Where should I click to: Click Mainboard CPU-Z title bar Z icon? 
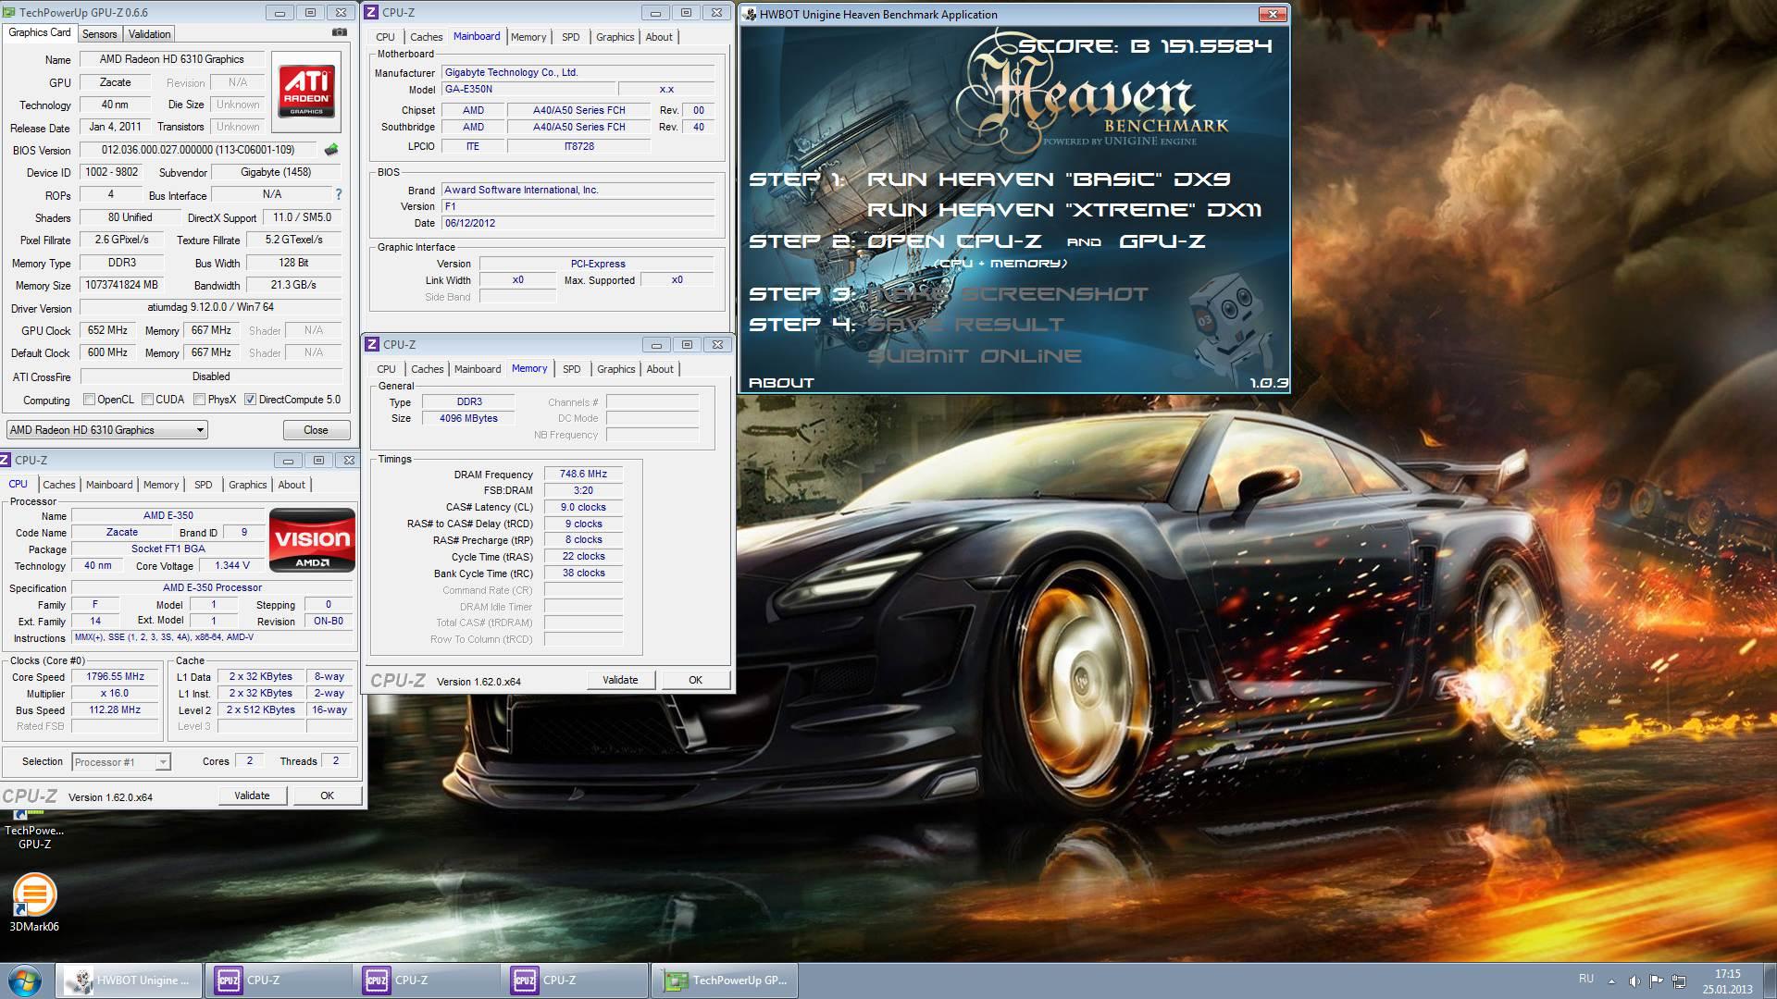pos(371,12)
